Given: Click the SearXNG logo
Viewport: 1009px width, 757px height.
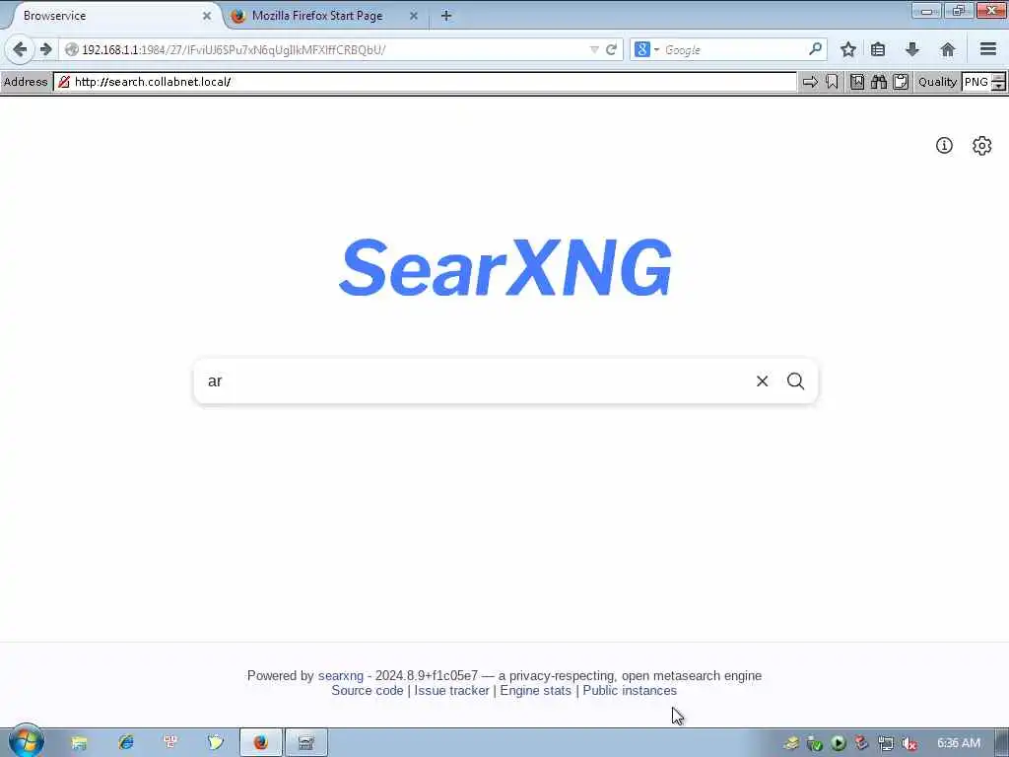Looking at the screenshot, I should point(505,267).
